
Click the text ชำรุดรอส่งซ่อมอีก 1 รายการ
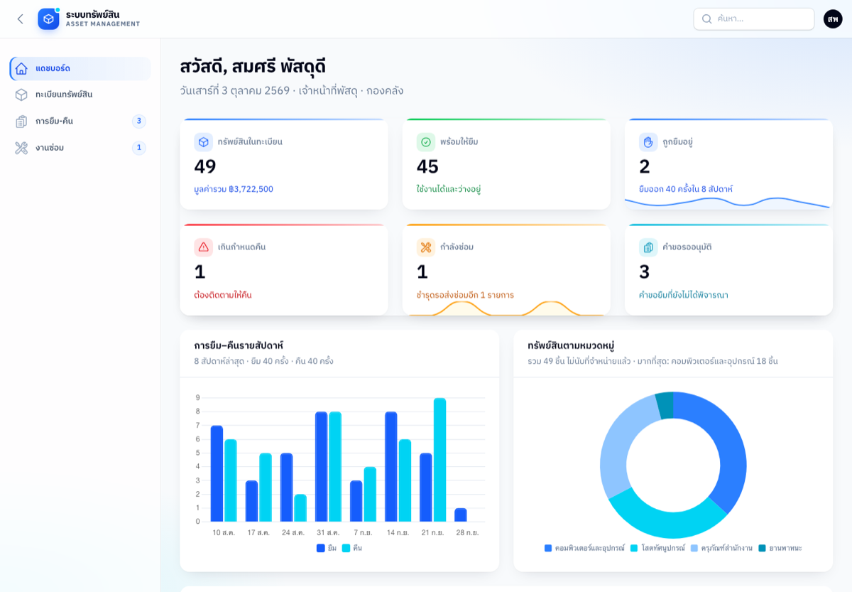pos(465,294)
